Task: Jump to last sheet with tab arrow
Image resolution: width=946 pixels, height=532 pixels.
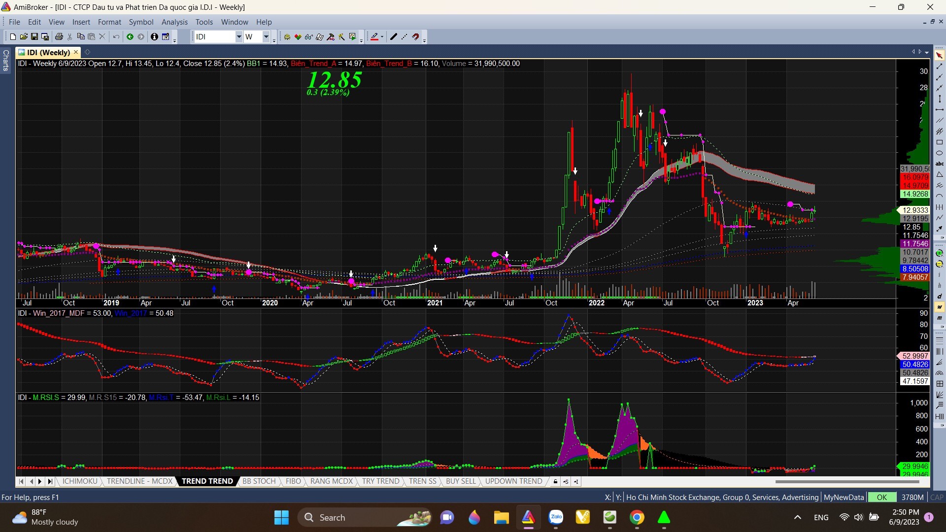Action: point(49,481)
